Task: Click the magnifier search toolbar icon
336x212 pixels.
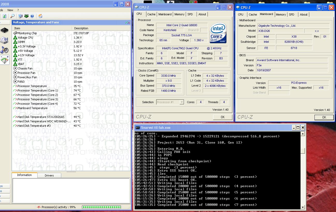Action: (12, 16)
